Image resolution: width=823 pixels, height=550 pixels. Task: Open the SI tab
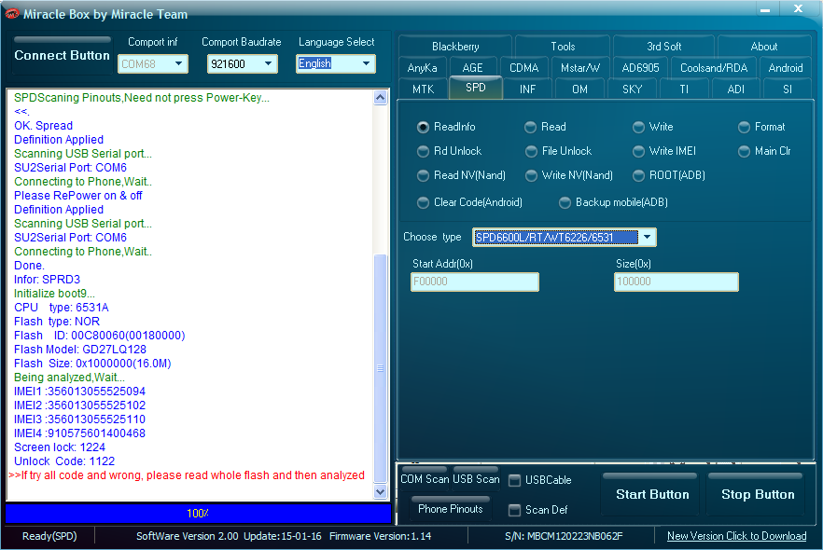(788, 89)
